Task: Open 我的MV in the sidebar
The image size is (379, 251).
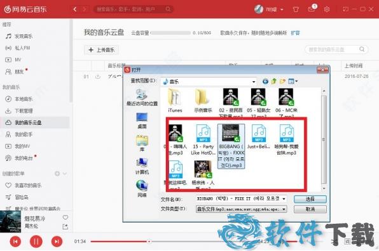Action: pyautogui.click(x=18, y=146)
